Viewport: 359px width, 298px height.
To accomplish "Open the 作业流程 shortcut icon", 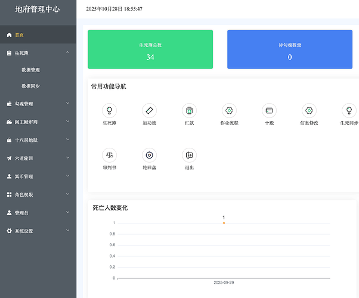I will 229,110.
